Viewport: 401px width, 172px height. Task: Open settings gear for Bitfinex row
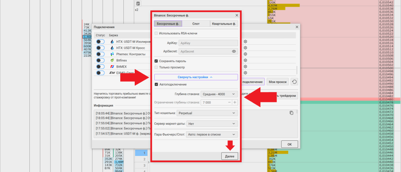coord(245,61)
